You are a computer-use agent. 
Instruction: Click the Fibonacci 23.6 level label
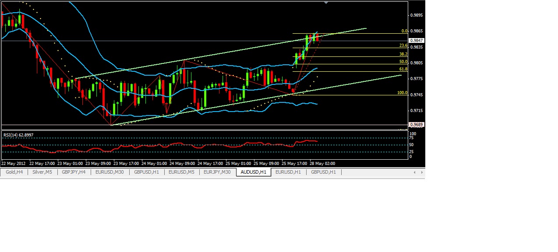click(x=403, y=45)
